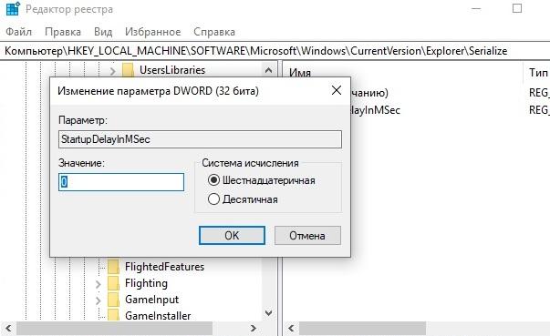Close the DWORD edit dialog
Image resolution: width=550 pixels, height=336 pixels.
(337, 90)
